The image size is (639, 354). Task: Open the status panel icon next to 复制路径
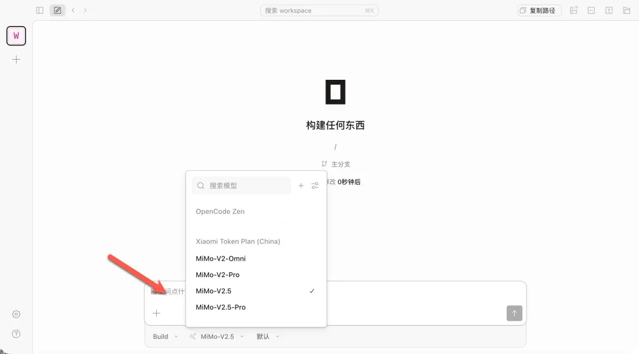[574, 11]
